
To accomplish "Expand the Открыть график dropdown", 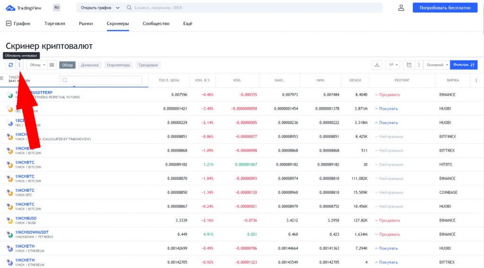I will tap(99, 8).
